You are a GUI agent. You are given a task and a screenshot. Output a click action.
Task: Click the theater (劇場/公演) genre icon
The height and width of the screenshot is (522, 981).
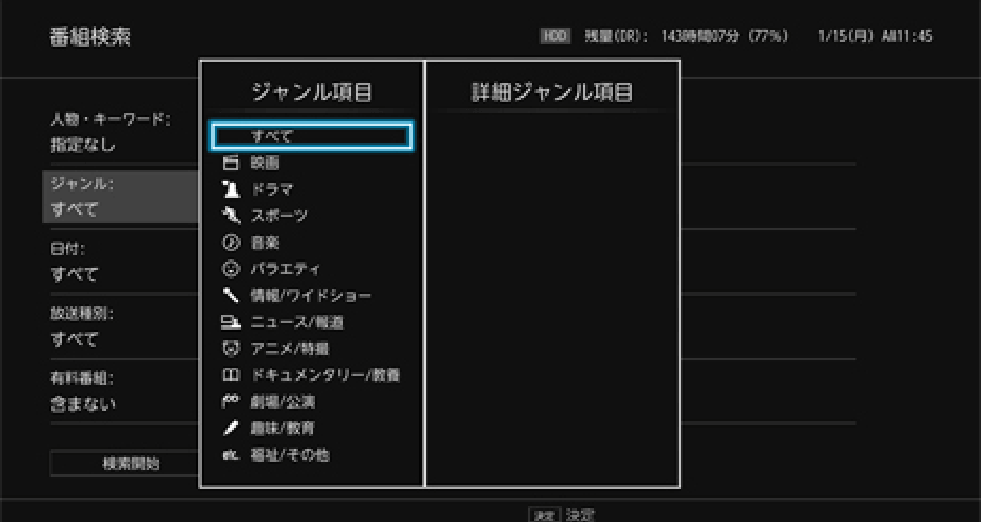click(230, 401)
